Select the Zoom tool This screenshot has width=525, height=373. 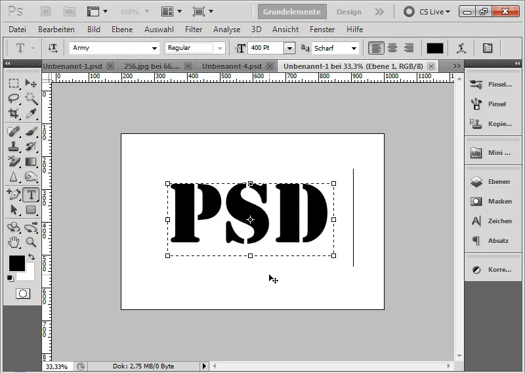(x=31, y=242)
